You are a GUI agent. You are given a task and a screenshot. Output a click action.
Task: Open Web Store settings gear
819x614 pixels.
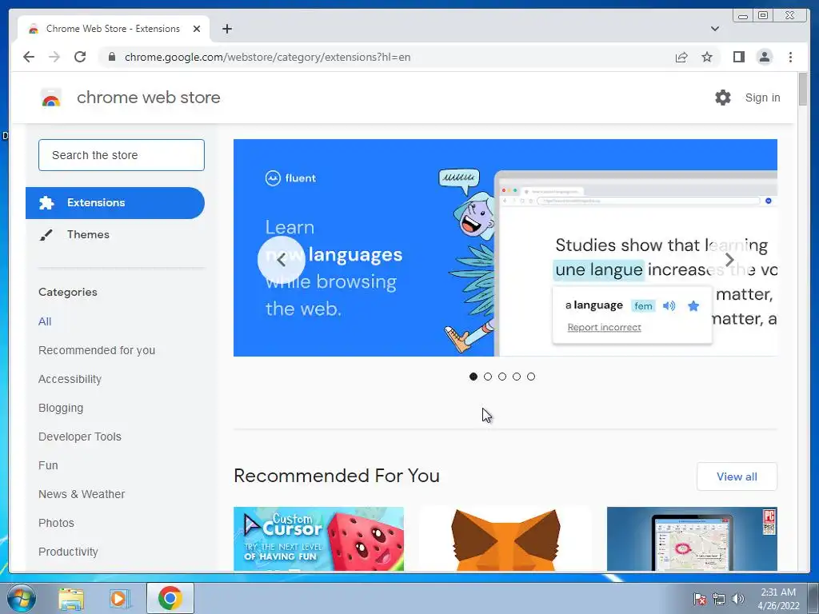(x=723, y=98)
